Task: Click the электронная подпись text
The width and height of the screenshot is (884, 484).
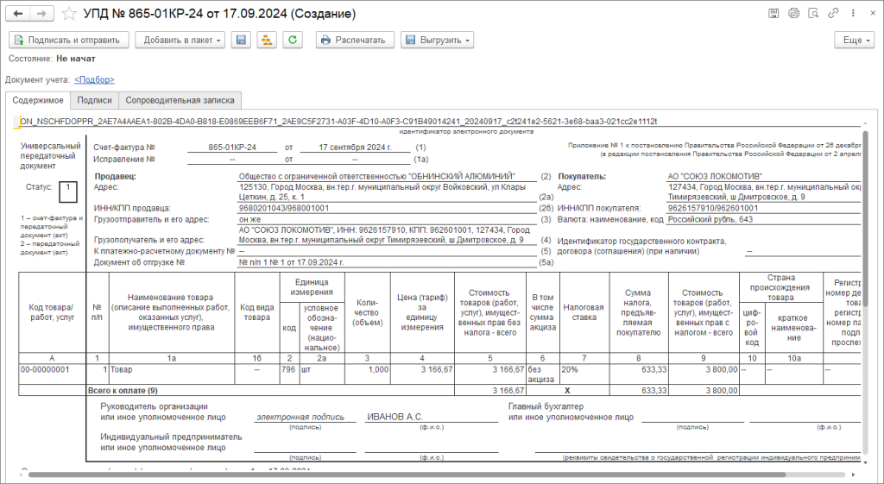Action: pyautogui.click(x=300, y=417)
